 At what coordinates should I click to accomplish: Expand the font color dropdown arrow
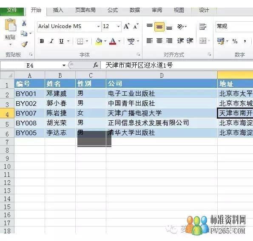(x=119, y=41)
